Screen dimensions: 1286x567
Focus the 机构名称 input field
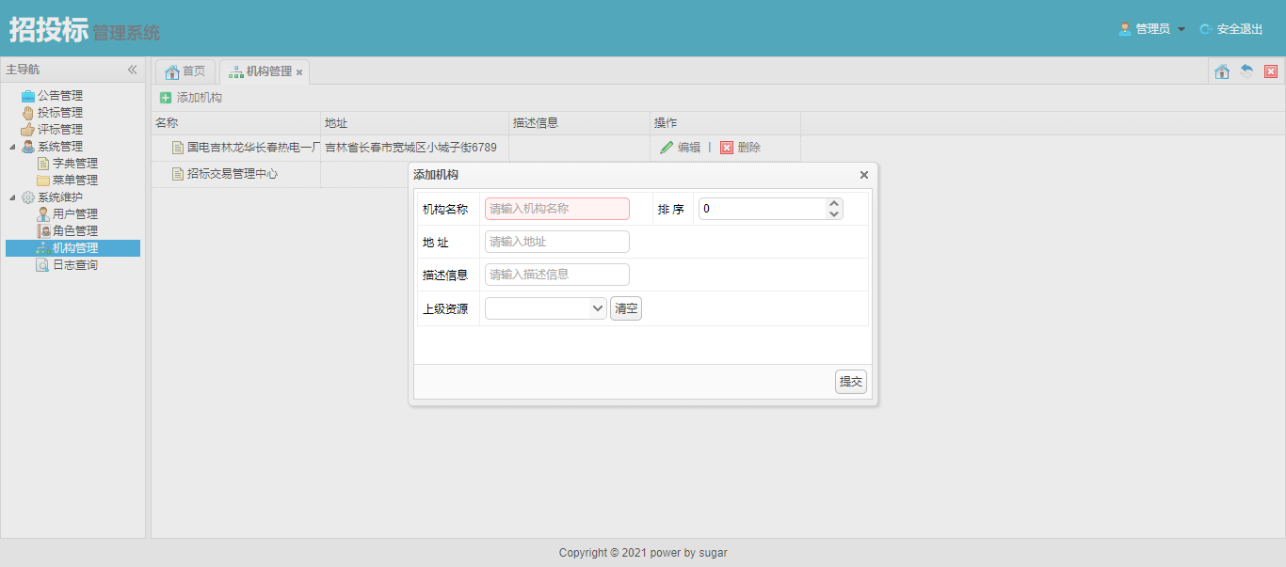tap(557, 209)
